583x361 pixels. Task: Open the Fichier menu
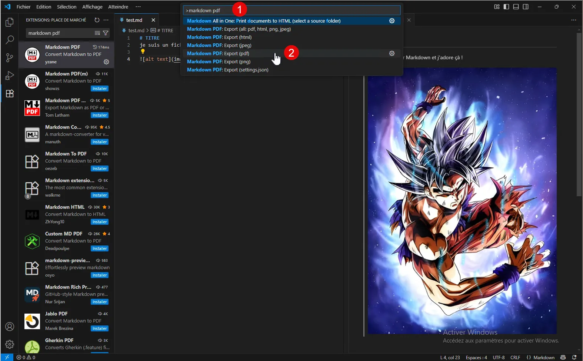[23, 7]
